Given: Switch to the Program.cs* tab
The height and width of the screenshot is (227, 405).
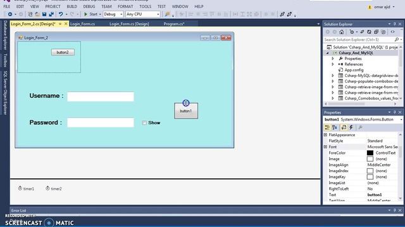Looking at the screenshot, I should 174,24.
